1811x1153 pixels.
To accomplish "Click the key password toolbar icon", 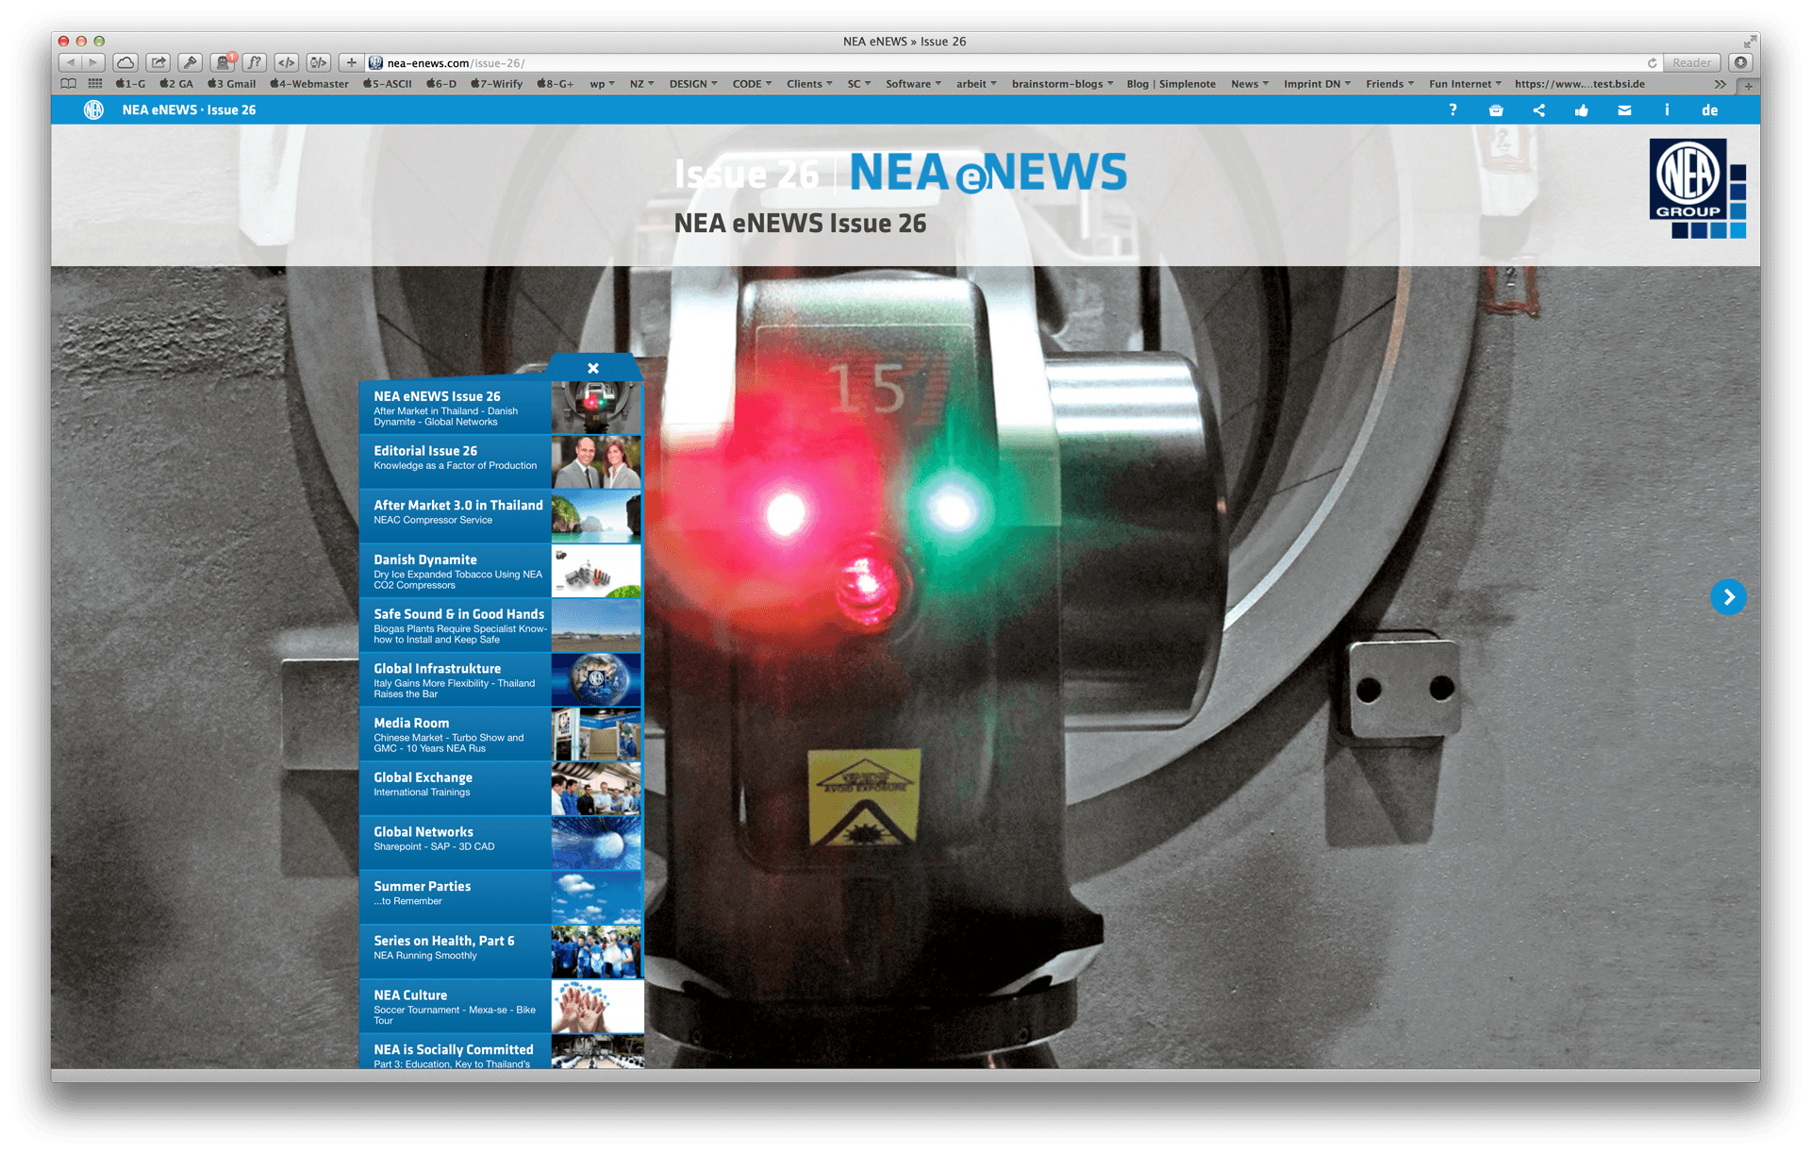I will click(191, 62).
